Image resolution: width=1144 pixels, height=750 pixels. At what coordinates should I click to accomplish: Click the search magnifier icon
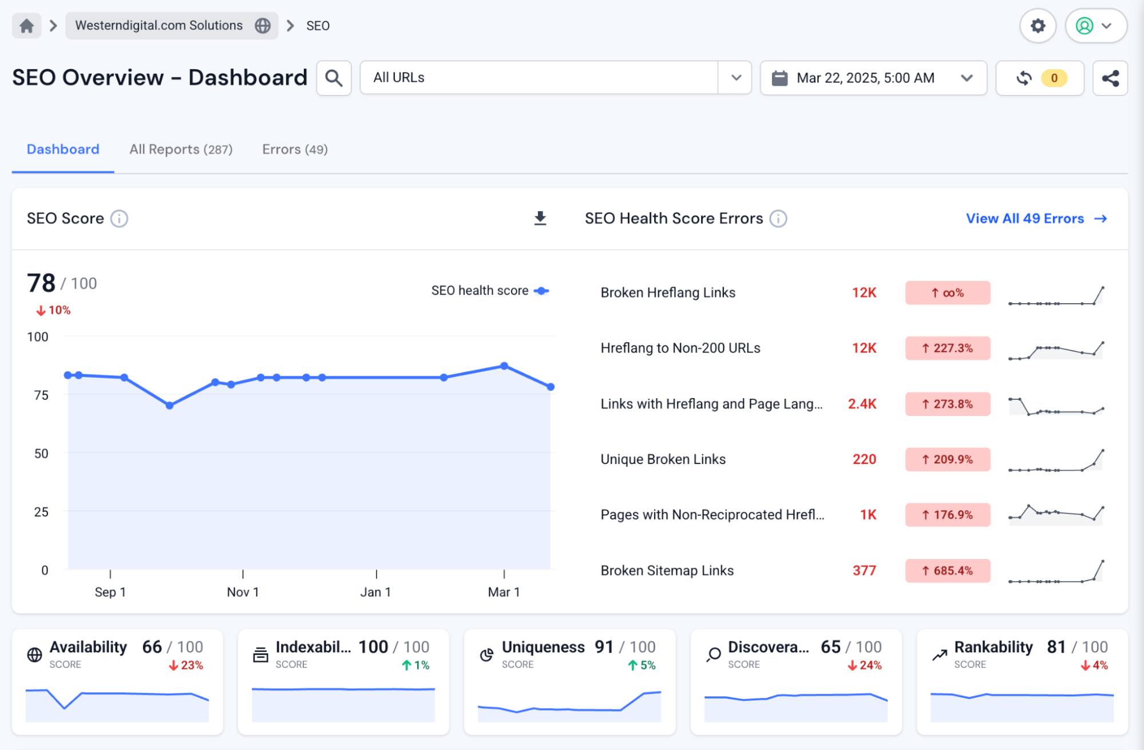[x=334, y=78]
